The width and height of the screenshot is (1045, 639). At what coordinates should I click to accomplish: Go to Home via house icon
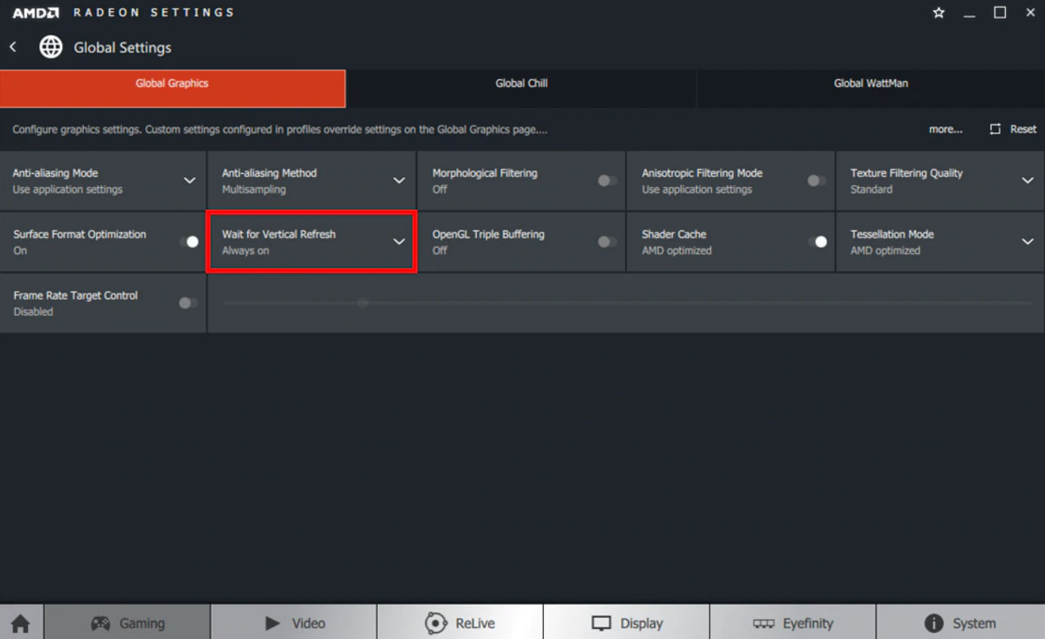pyautogui.click(x=20, y=623)
